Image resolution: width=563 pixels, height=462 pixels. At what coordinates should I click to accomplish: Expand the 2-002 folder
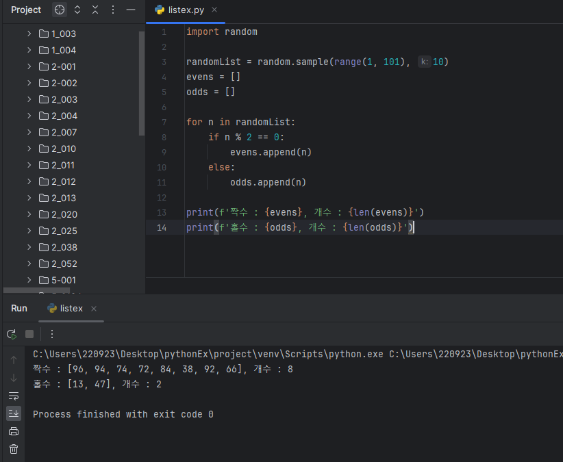tap(29, 83)
